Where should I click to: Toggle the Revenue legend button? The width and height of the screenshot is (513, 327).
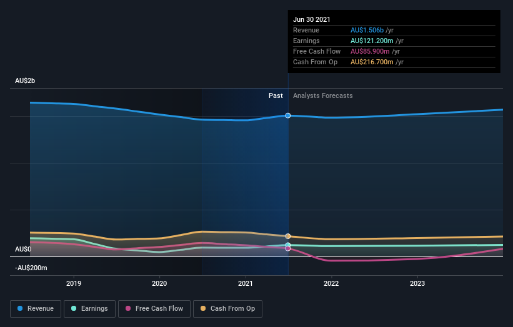click(x=36, y=309)
